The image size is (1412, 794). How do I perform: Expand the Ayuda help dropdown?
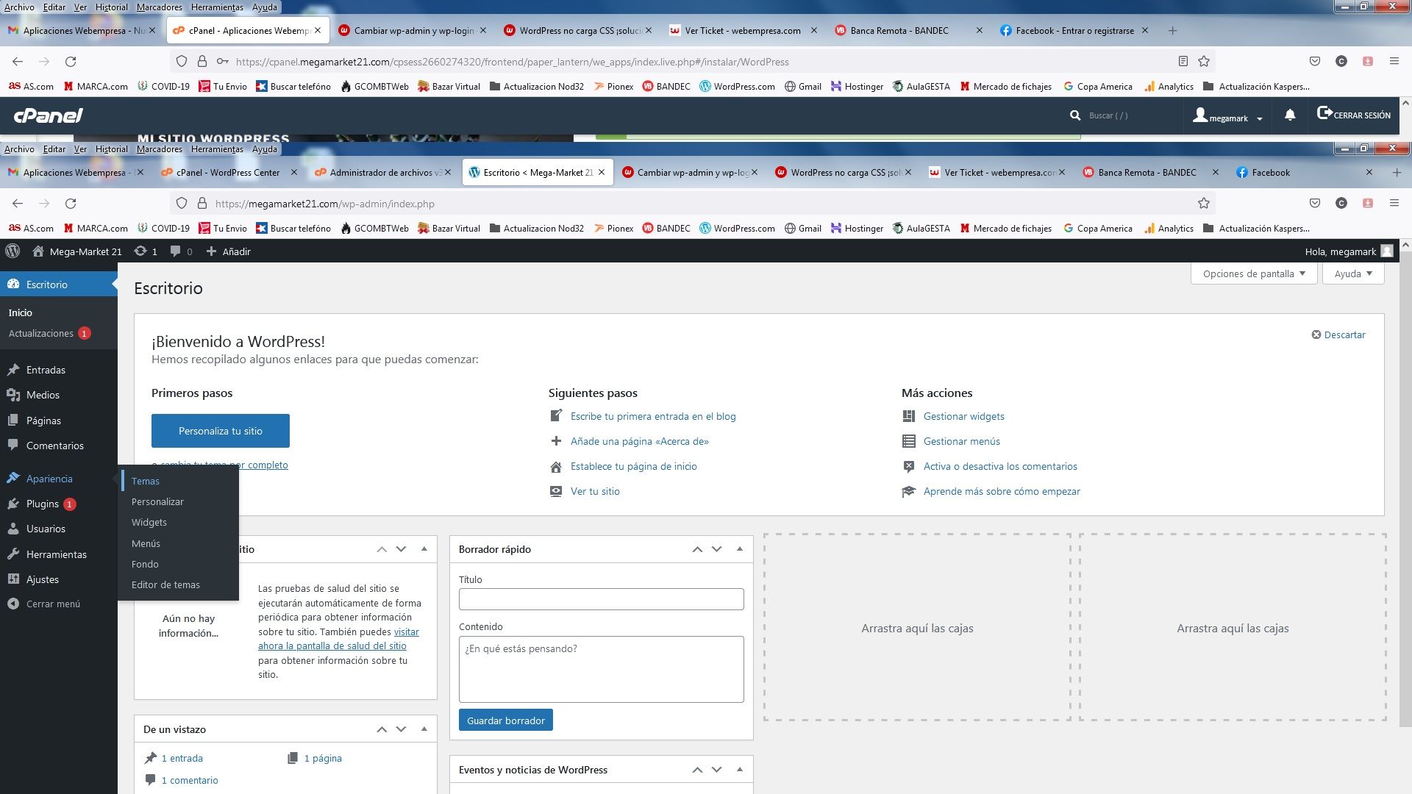pos(1353,273)
